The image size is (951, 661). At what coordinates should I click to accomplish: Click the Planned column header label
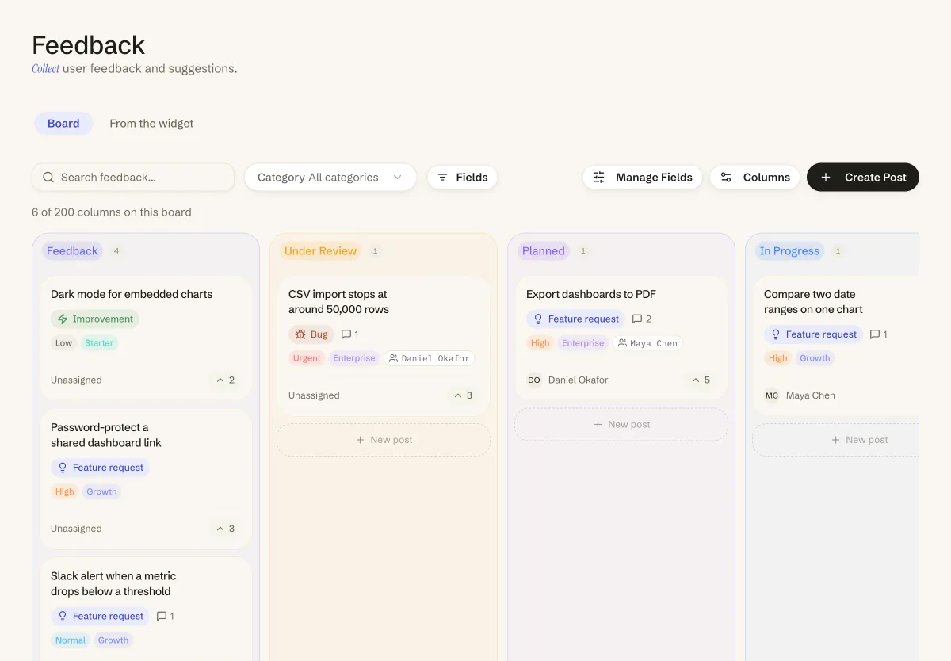pyautogui.click(x=544, y=251)
